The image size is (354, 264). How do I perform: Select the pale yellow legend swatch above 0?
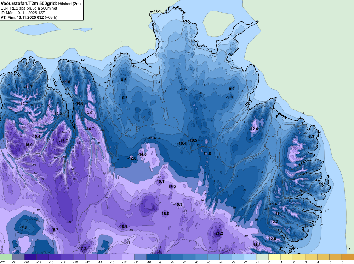(274, 257)
